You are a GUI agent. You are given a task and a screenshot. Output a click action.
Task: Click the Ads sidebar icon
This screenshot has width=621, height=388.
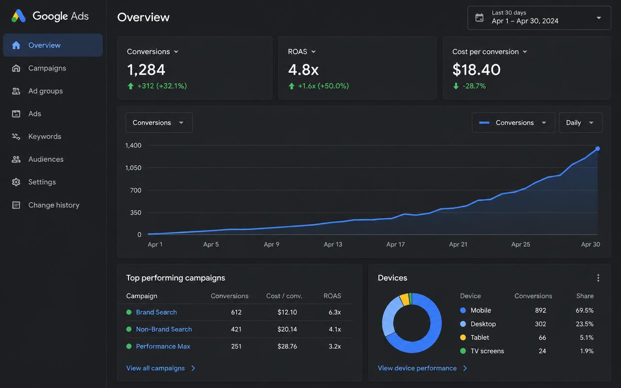pos(16,113)
